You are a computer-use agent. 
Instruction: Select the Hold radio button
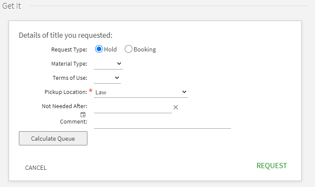coord(99,49)
